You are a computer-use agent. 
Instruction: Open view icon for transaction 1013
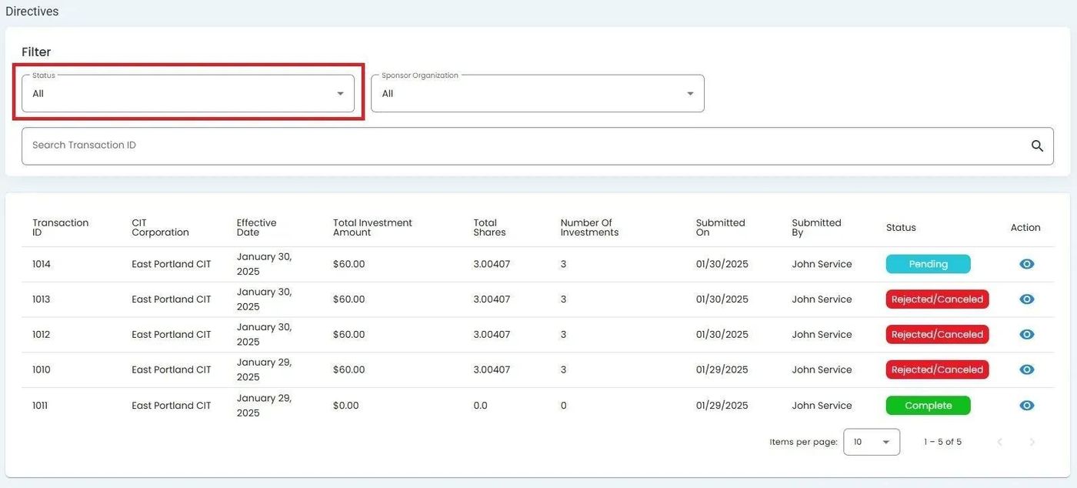[1026, 299]
